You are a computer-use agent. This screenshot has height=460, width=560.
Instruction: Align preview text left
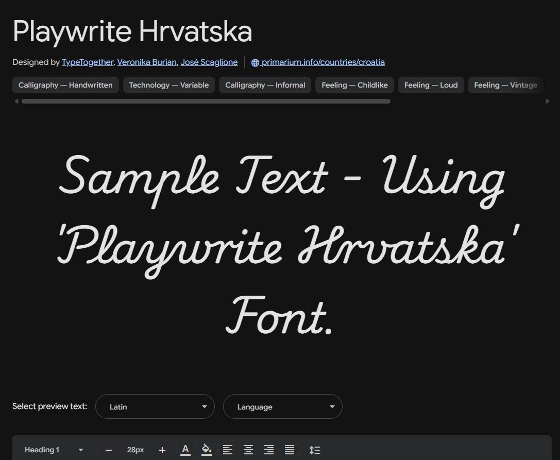point(228,450)
